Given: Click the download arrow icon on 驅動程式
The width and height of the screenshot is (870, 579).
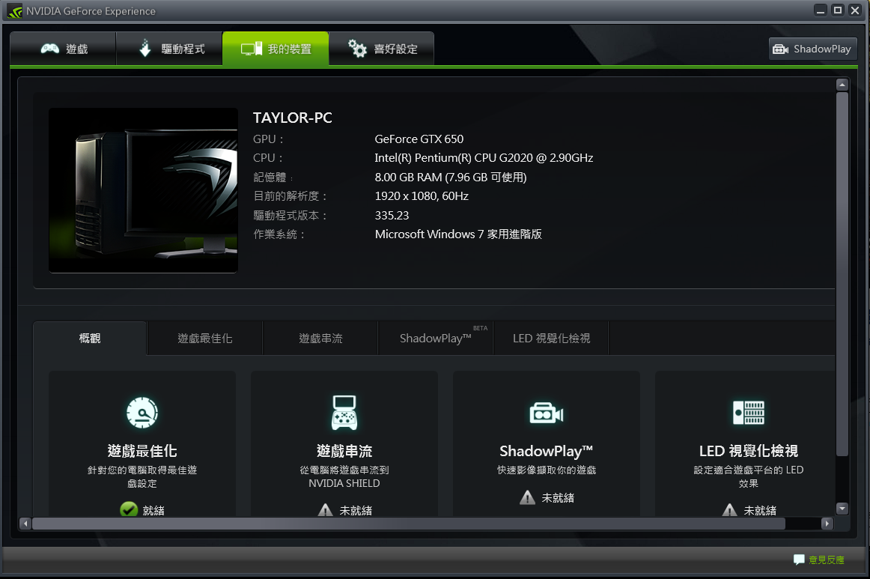Looking at the screenshot, I should (145, 48).
